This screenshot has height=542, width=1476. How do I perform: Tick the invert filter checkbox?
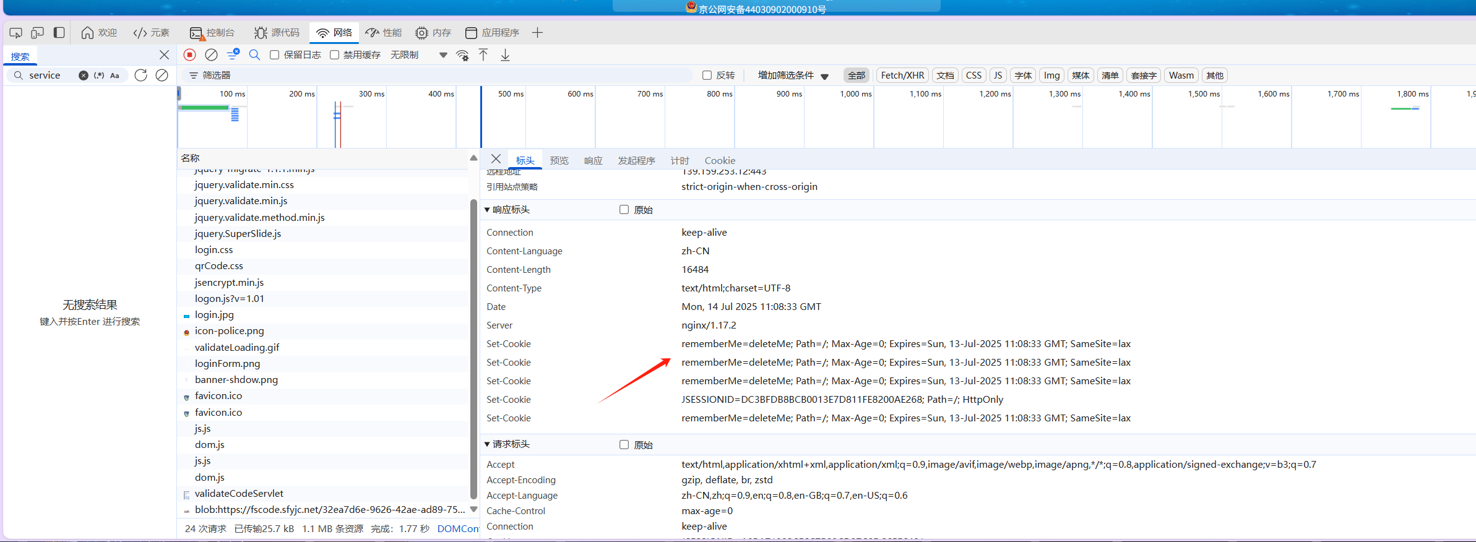click(707, 75)
